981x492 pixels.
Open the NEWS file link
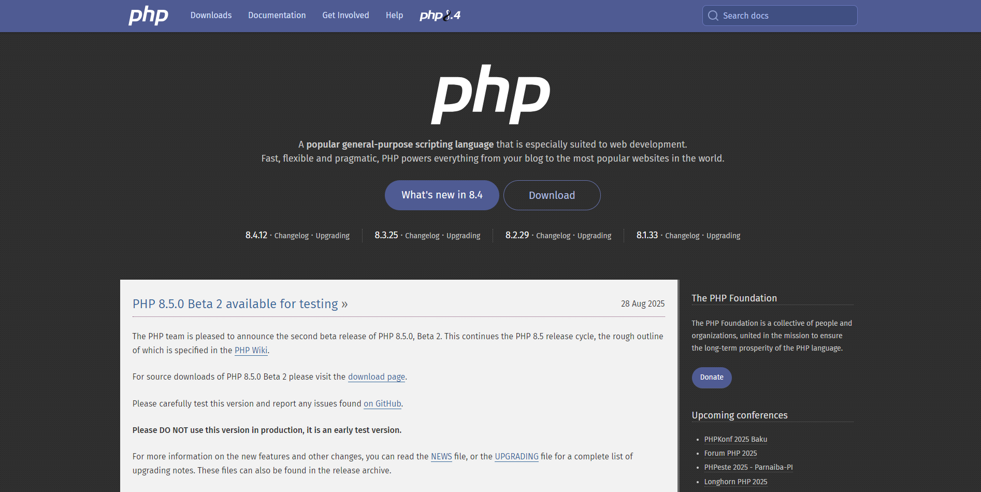pos(441,456)
